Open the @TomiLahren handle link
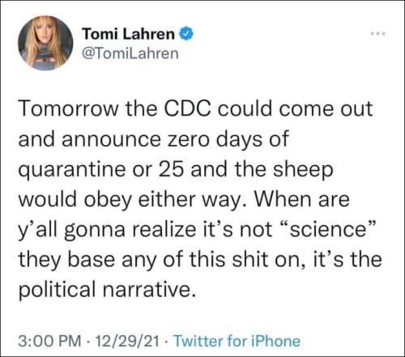 point(130,53)
